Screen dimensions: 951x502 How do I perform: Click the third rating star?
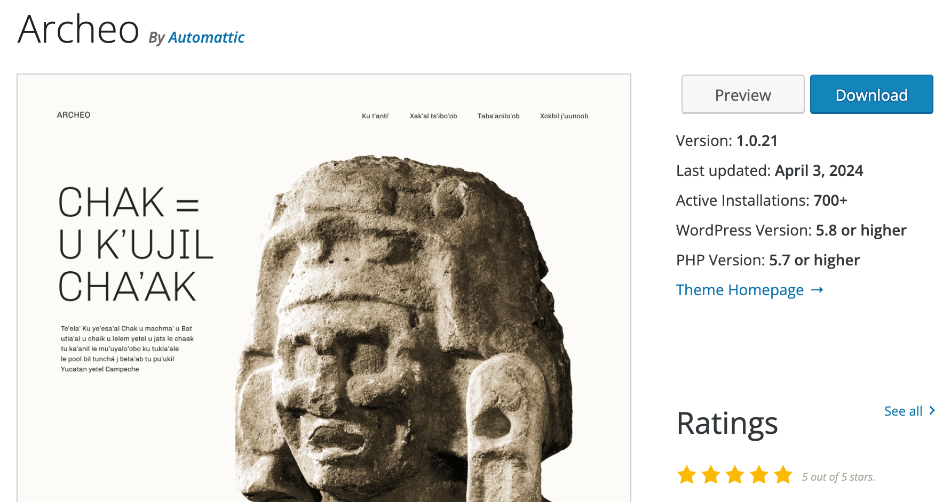[735, 473]
